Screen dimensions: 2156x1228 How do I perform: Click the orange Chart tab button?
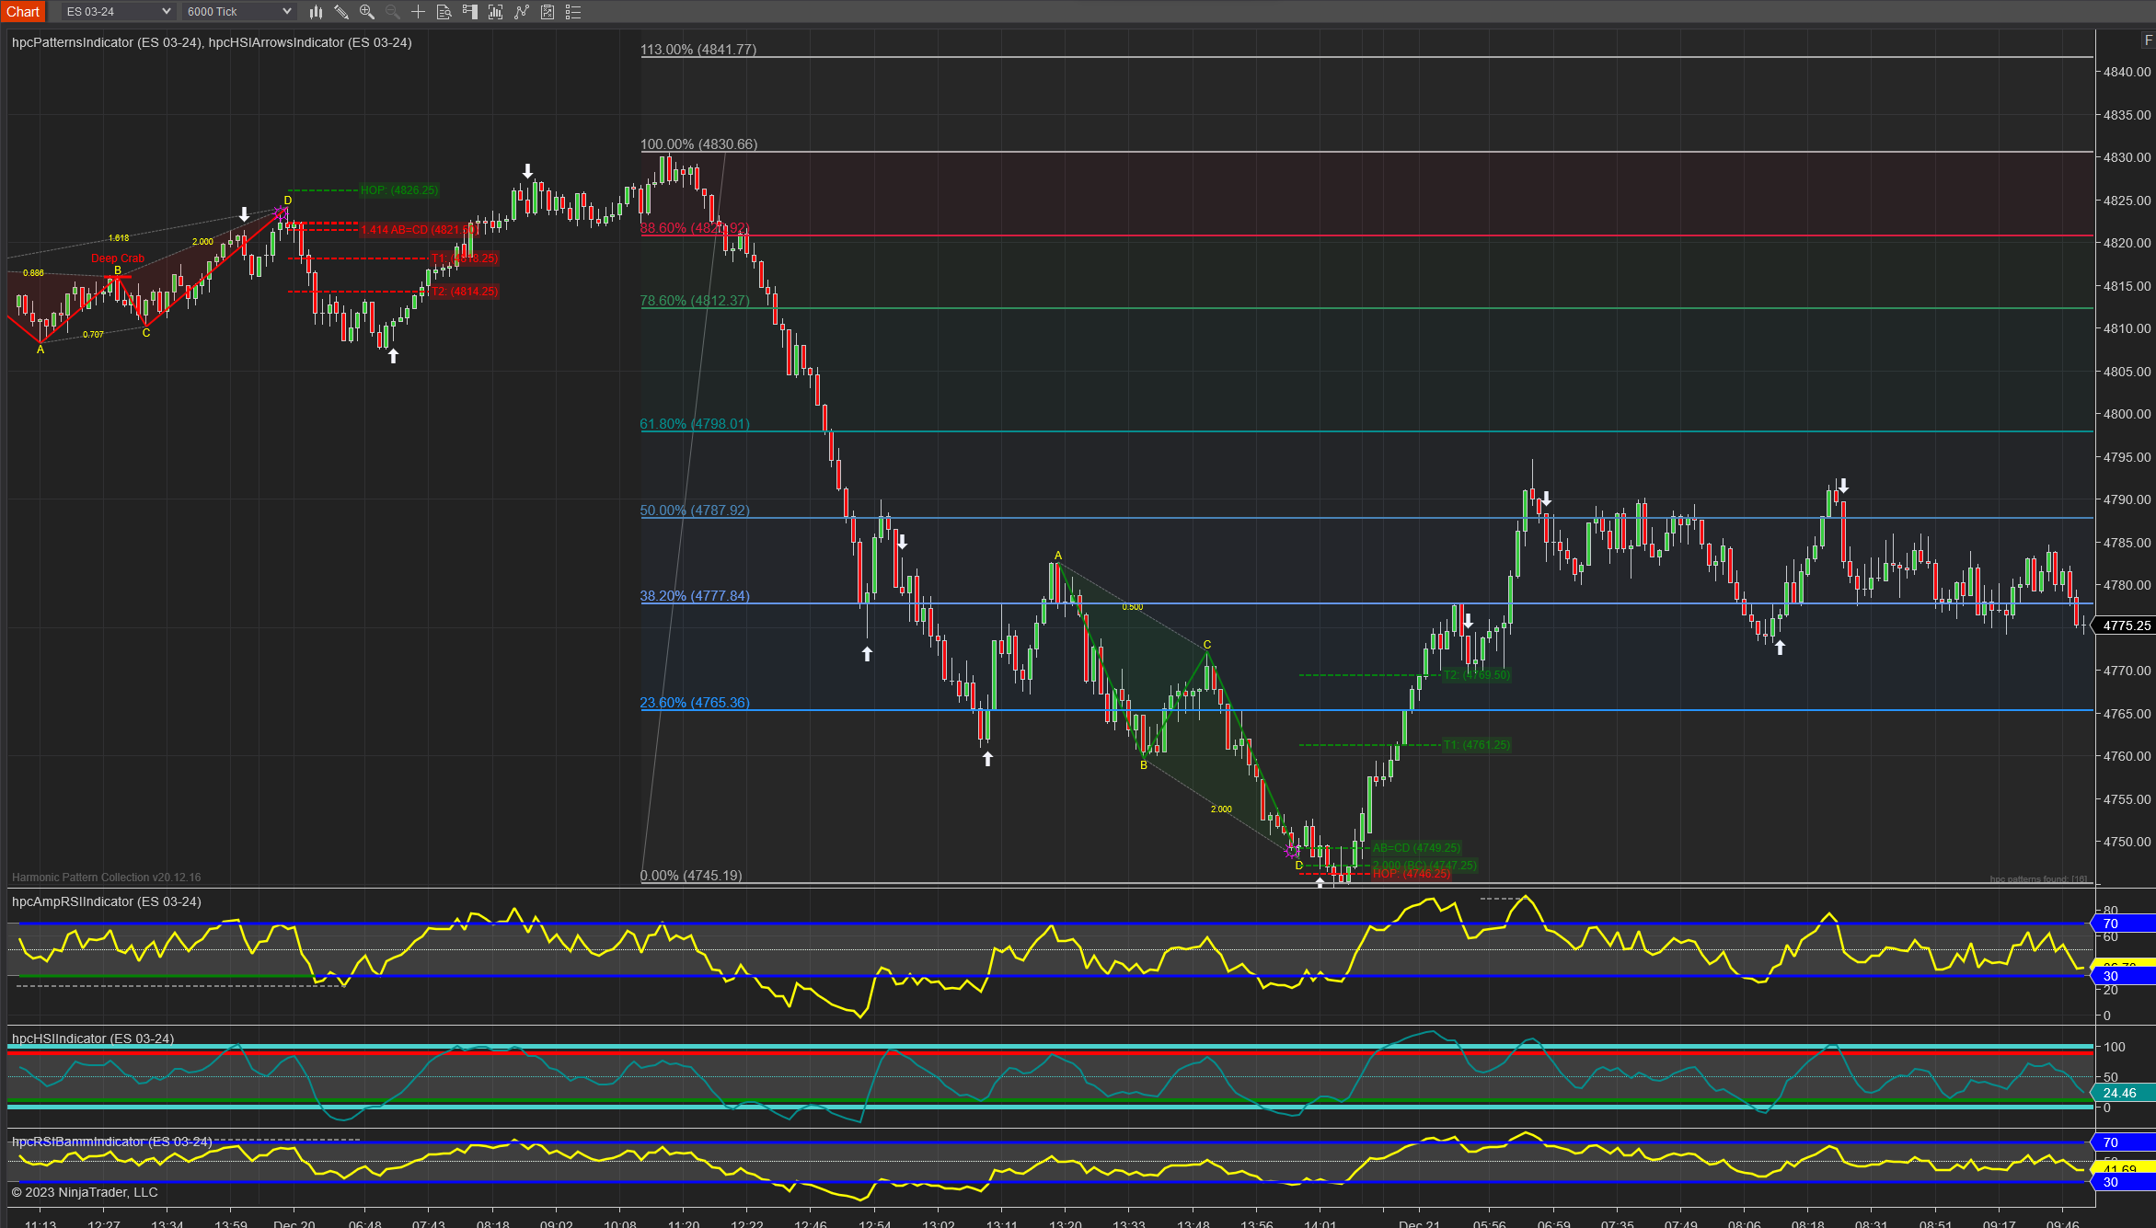click(23, 12)
